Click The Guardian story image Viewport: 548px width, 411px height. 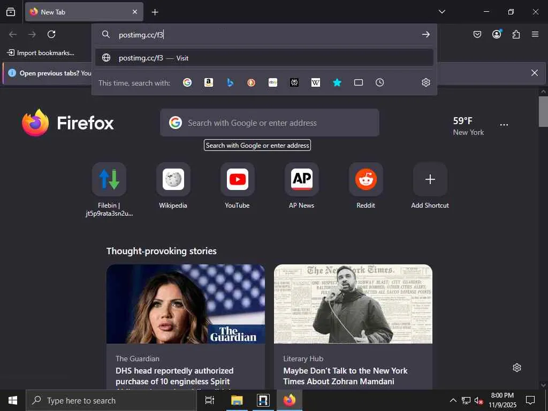pyautogui.click(x=186, y=304)
